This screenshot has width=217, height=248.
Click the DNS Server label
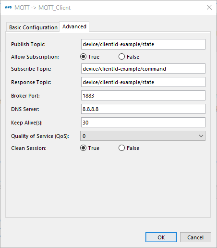pyautogui.click(x=25, y=109)
